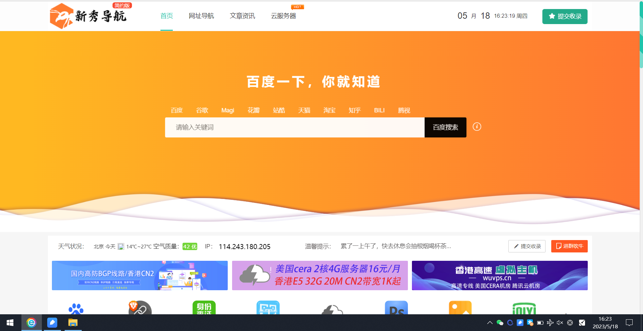Click the white input method tray icon
Viewport: 643px width, 331px height.
pos(582,323)
